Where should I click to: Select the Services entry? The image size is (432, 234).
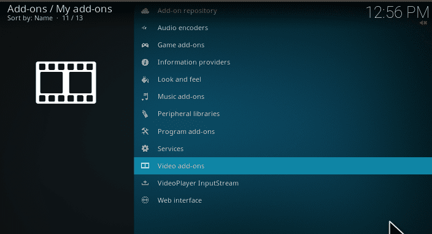tap(283, 149)
